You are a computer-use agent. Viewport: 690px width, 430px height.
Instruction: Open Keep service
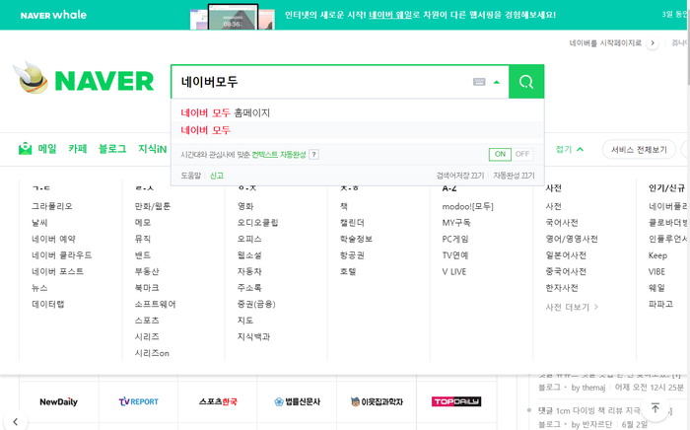[x=657, y=255]
